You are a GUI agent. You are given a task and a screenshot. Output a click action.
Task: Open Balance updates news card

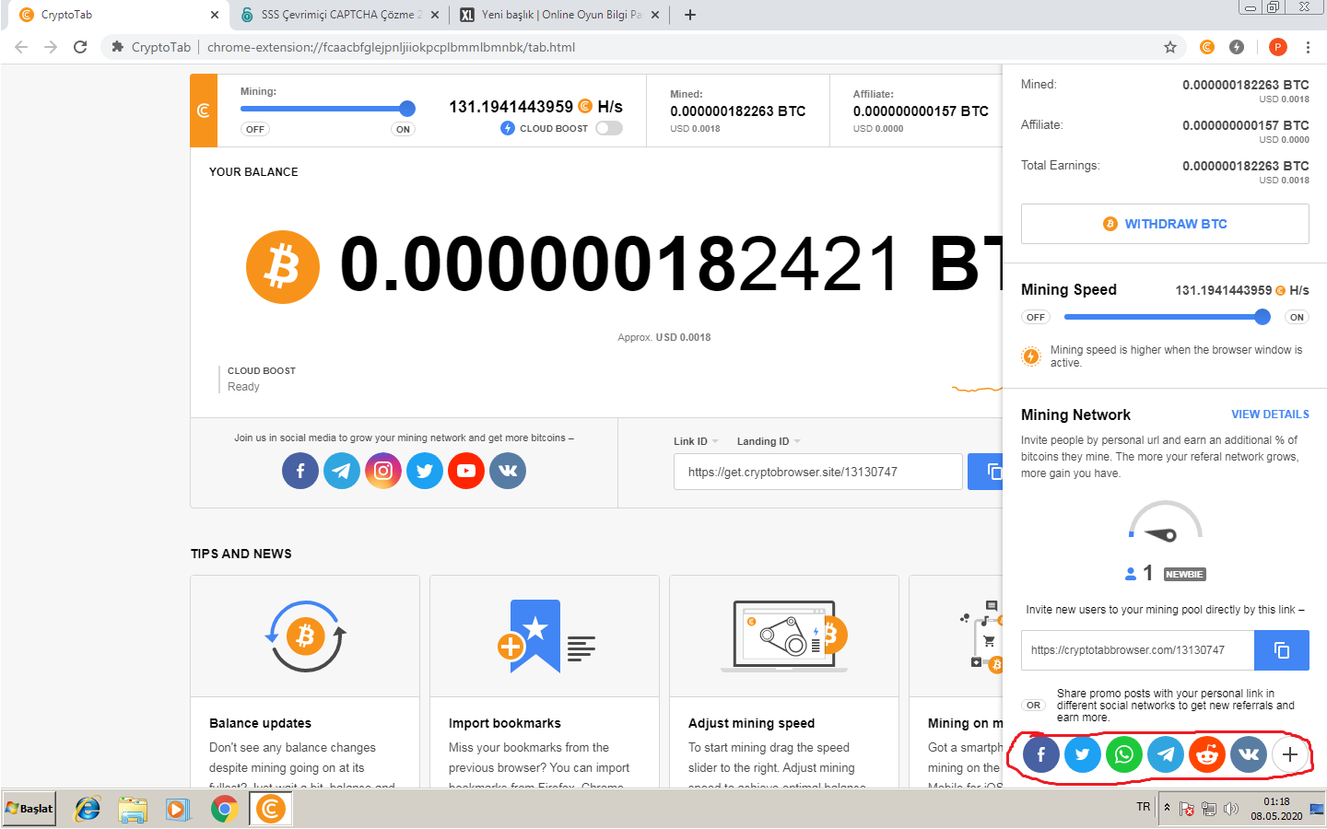305,682
